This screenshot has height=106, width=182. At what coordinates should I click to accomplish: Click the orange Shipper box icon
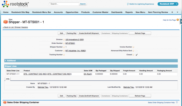(5, 22)
